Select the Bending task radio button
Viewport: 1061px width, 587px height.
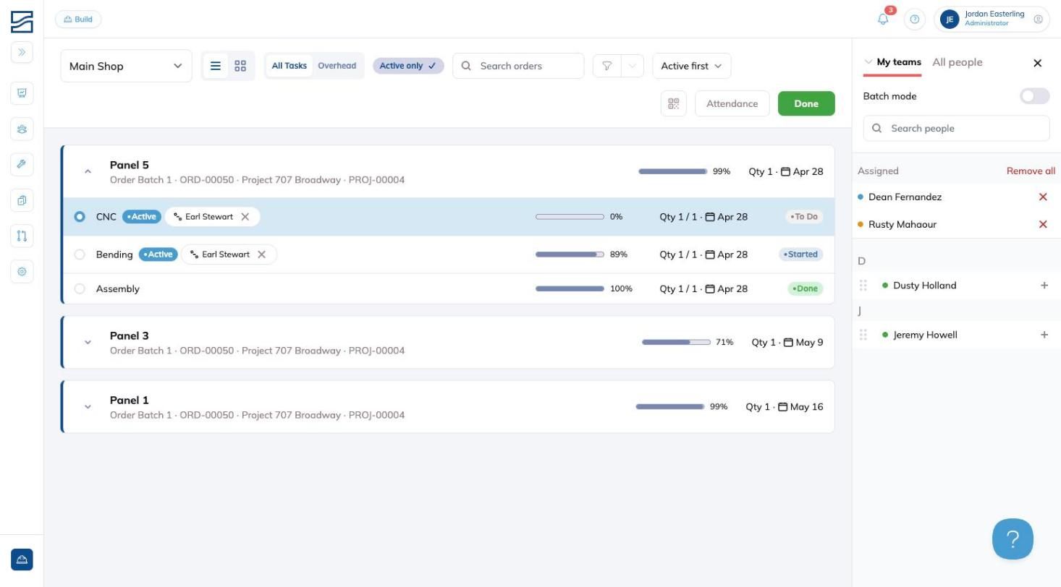[80, 254]
